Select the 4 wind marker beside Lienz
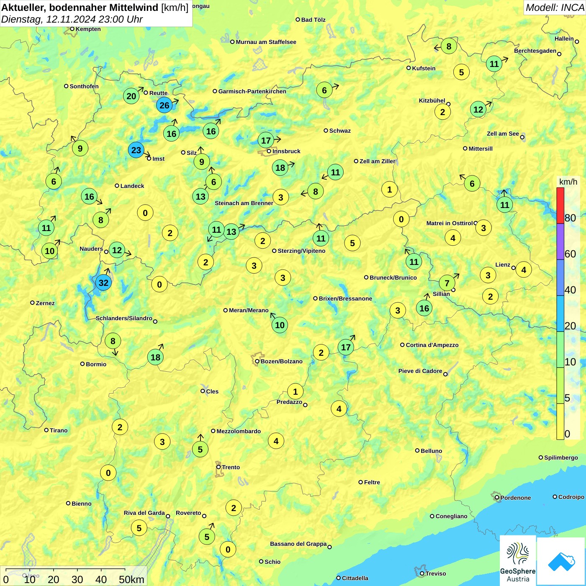Screen dimensions: 586x586 coord(524,270)
